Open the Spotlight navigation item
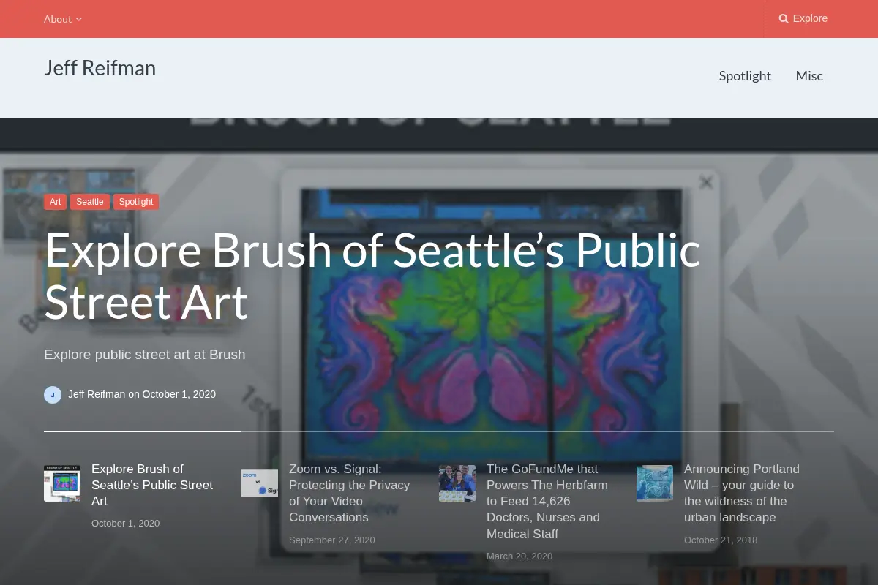The width and height of the screenshot is (878, 585). point(745,76)
